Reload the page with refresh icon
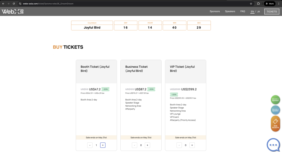Viewport: 282px width, 152px height. click(14, 4)
